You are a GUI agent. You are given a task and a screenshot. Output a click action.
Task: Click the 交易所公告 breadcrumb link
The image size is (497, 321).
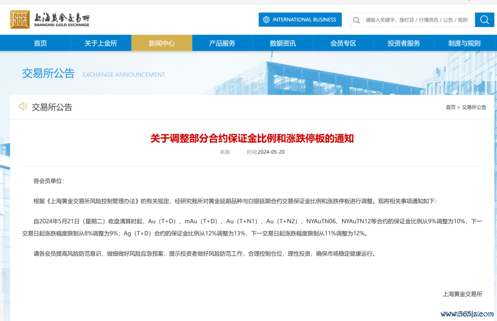474,107
